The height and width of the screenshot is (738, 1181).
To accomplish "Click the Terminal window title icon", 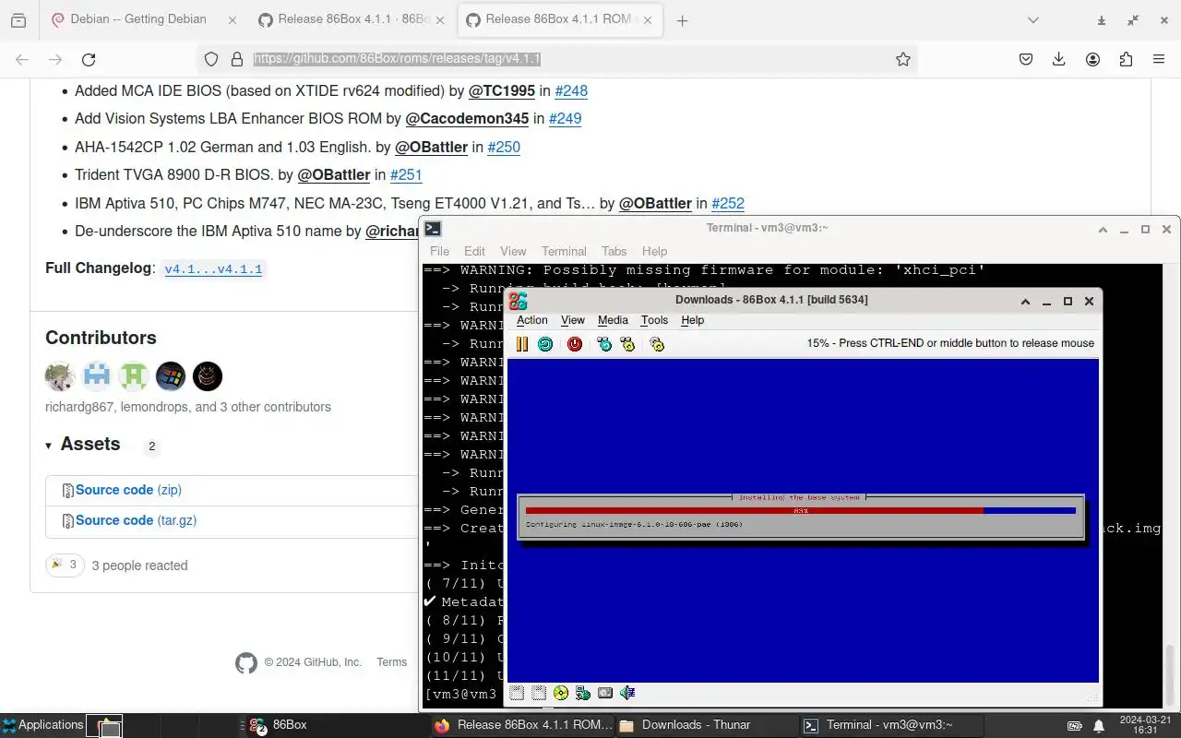I will (x=433, y=229).
